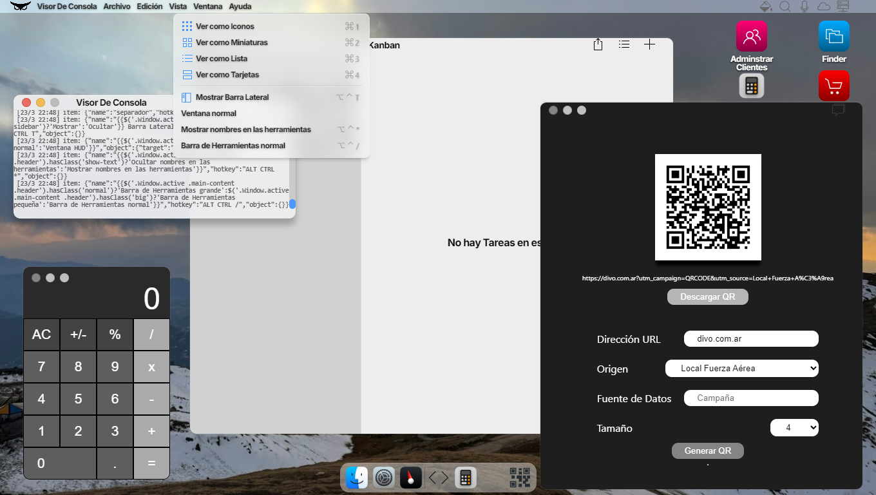Viewport: 876px width, 495px height.
Task: Select Ver como Lista menu item
Action: [x=222, y=59]
